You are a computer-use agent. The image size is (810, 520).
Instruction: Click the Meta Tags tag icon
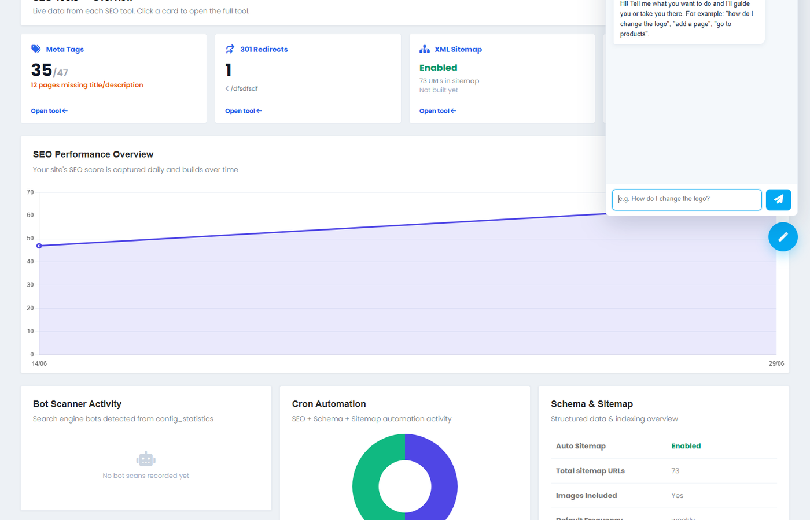click(x=36, y=49)
